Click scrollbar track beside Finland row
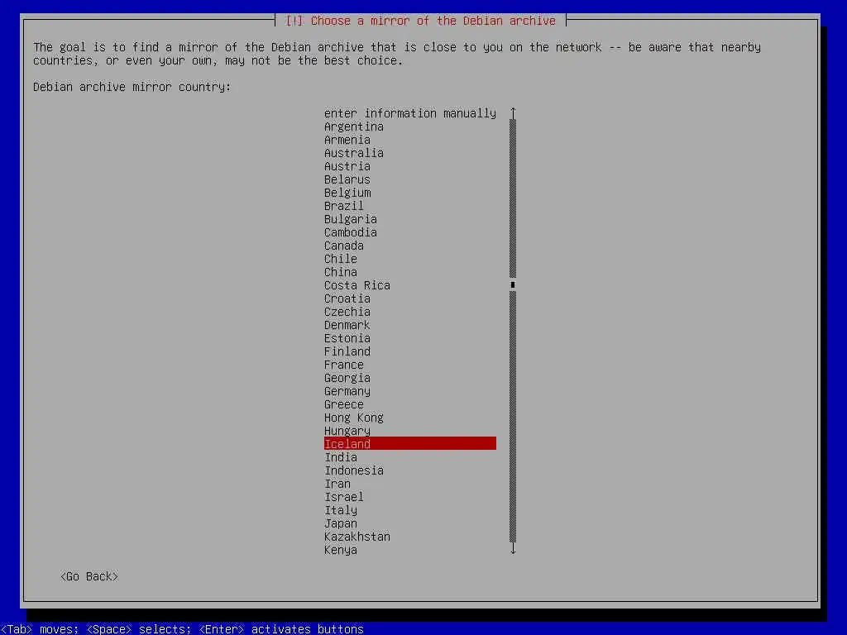This screenshot has height=635, width=847. 513,351
